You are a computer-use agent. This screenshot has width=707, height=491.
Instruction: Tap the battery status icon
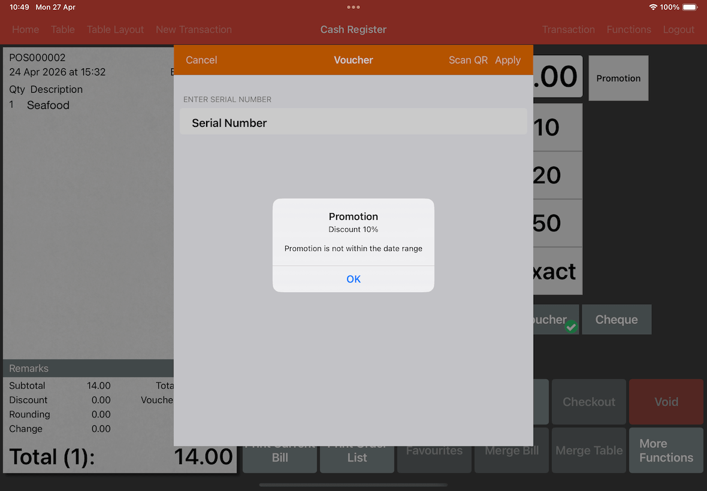[690, 7]
